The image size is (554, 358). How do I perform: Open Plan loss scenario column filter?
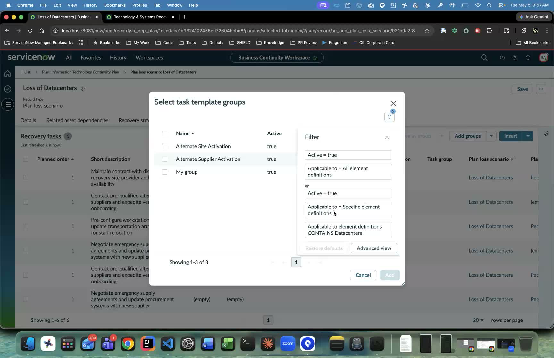[x=512, y=159]
